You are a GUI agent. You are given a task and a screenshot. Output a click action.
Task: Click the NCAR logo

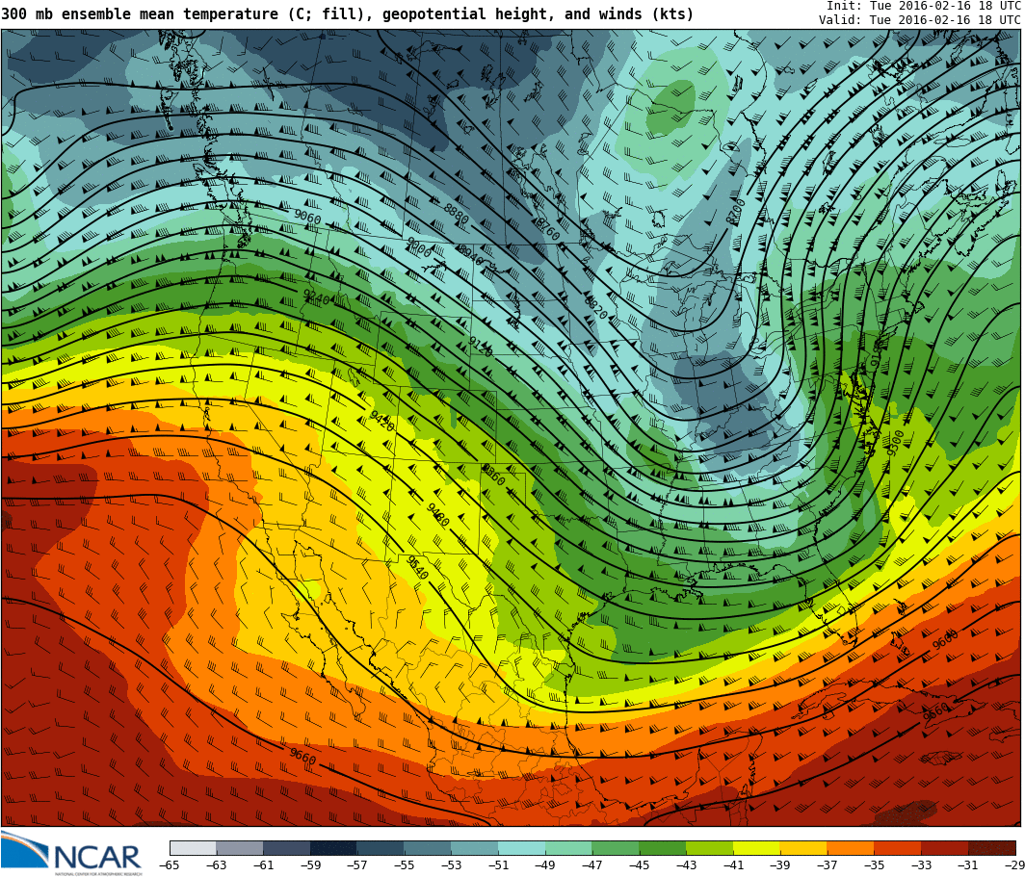[70, 854]
